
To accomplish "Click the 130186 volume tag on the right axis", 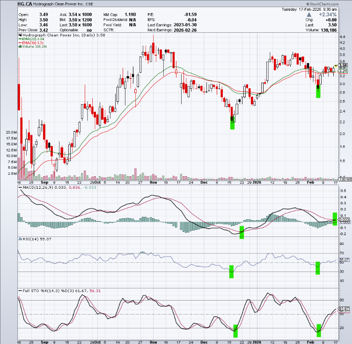I will pyautogui.click(x=345, y=179).
